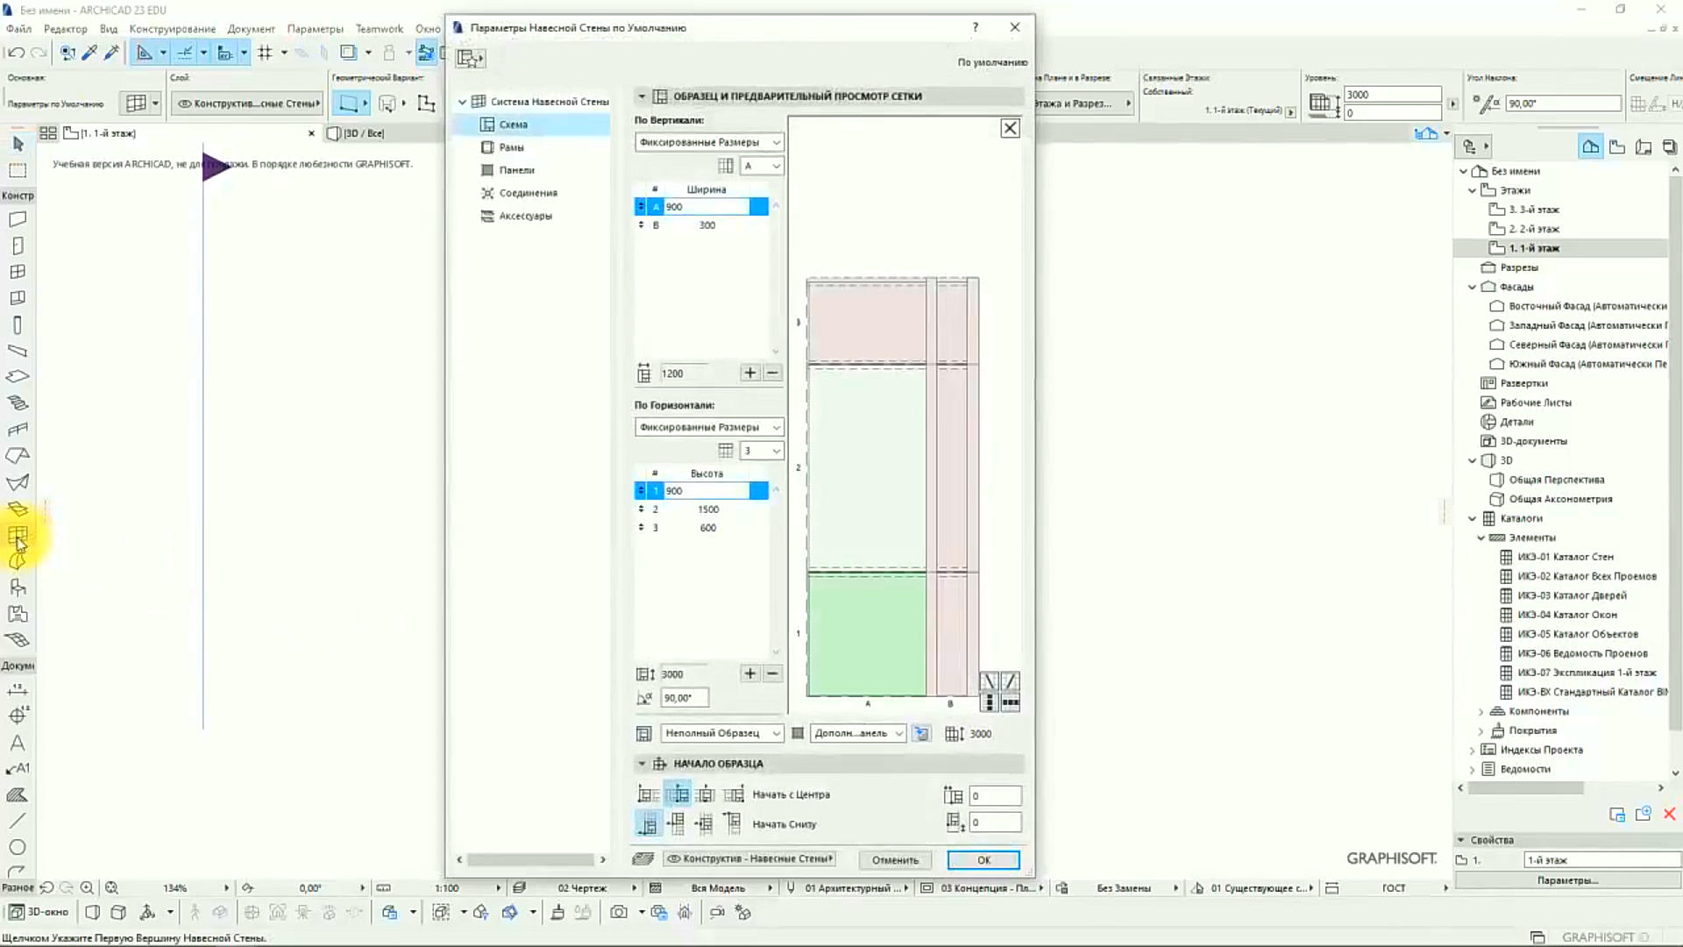Remove a horizontal row with minus
Viewport: 1683px width, 947px height.
click(x=772, y=673)
